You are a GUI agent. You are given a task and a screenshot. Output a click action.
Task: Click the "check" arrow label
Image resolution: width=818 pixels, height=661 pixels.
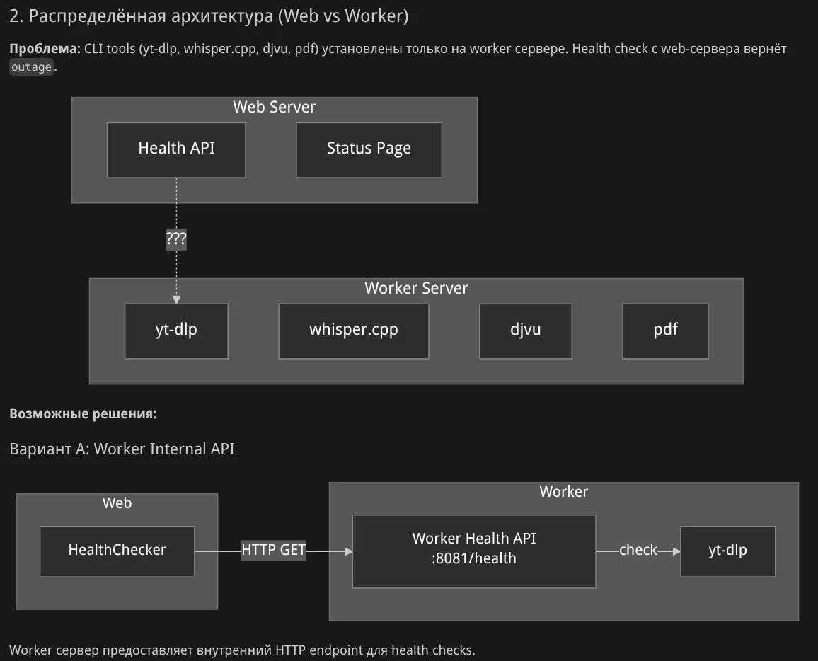click(638, 551)
